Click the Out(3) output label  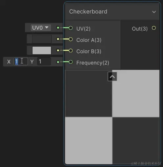coord(140,29)
